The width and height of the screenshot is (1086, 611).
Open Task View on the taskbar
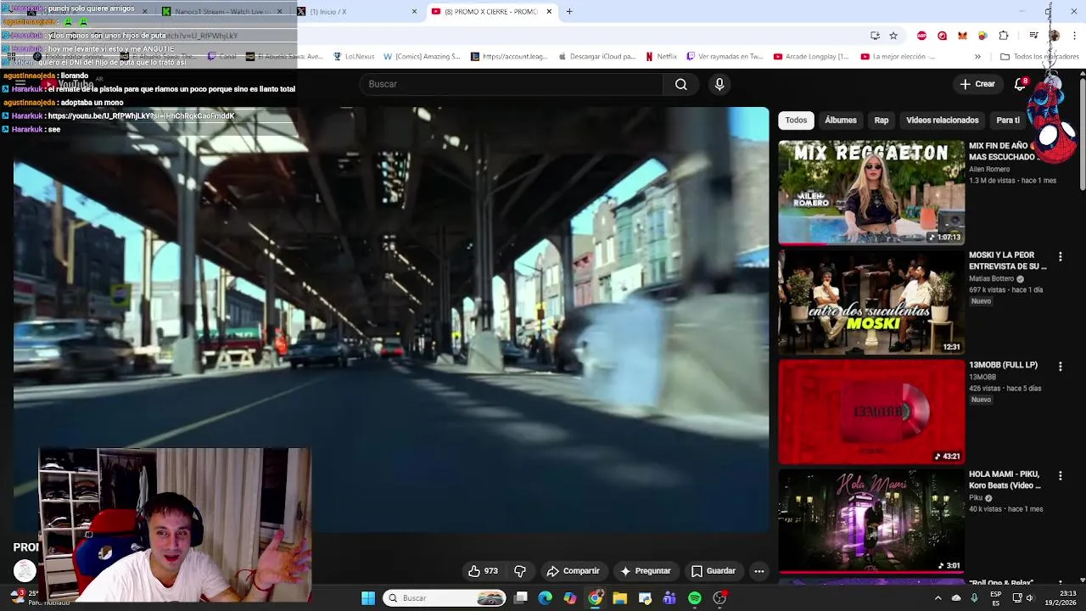pos(521,598)
